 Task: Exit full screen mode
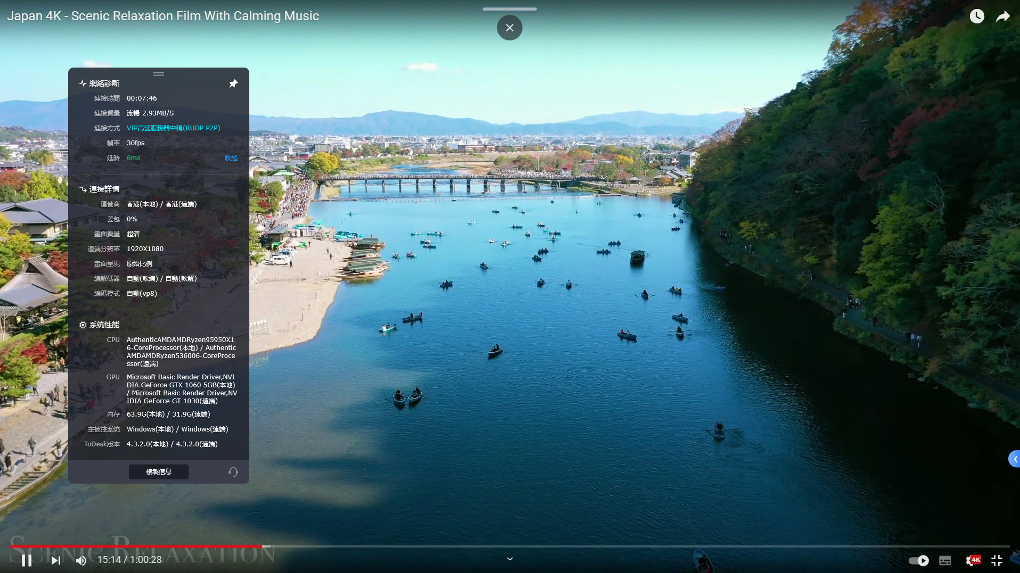pyautogui.click(x=997, y=560)
